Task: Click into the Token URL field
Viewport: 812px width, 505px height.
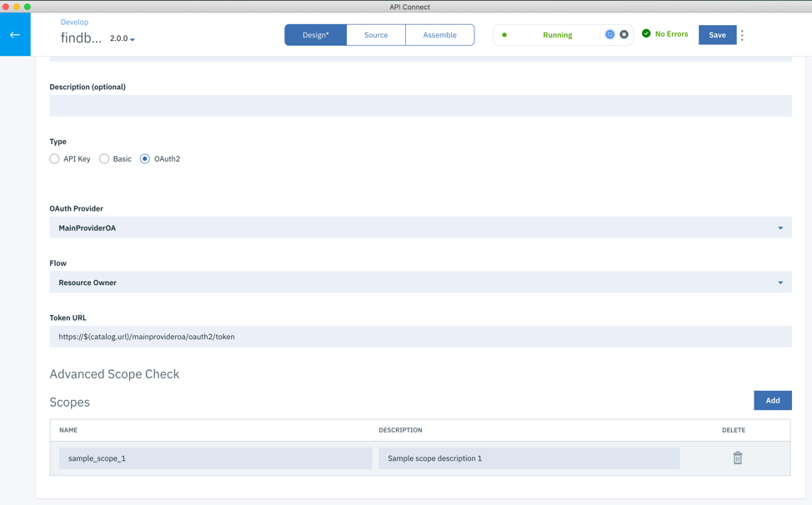Action: pyautogui.click(x=420, y=337)
